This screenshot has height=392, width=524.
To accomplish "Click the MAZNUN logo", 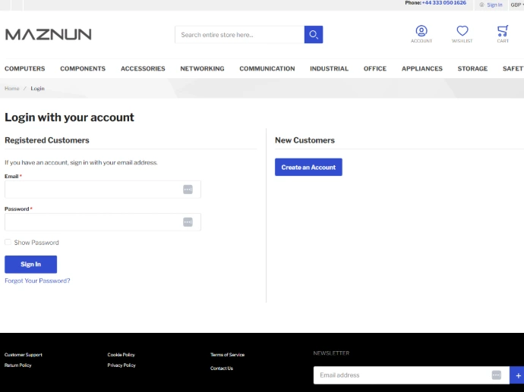I will [49, 34].
